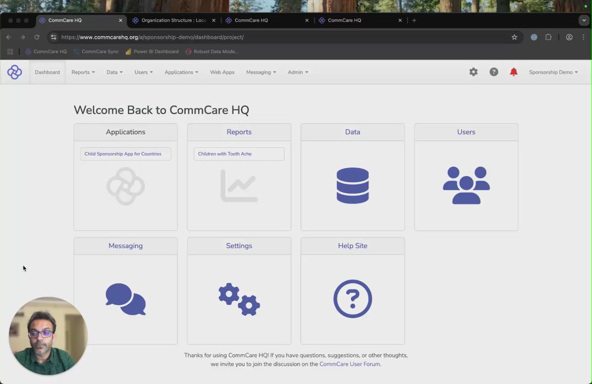Bookmark this page with the star icon
Image resolution: width=592 pixels, height=384 pixels.
coord(514,37)
